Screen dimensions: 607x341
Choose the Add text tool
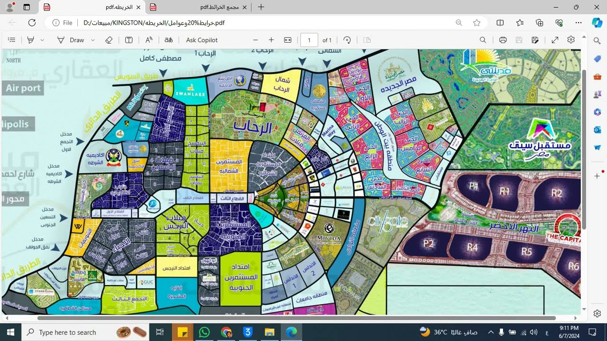point(129,40)
